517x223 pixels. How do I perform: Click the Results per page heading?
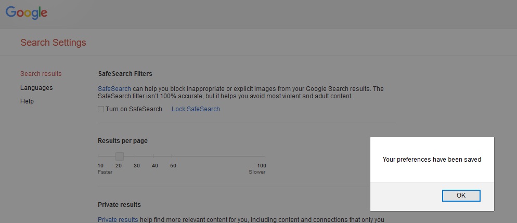tap(123, 141)
